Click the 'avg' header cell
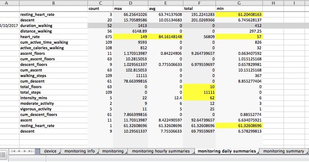The height and width of the screenshot is (162, 309). tap(165, 9)
